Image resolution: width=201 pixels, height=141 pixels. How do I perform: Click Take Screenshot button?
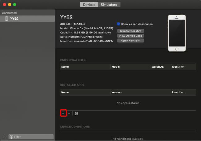pyautogui.click(x=130, y=31)
